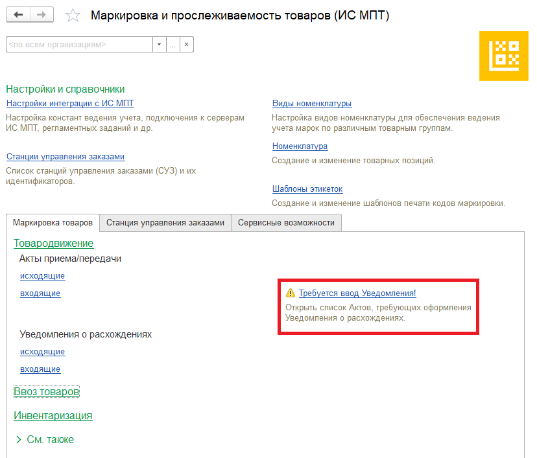Open Станции управления заказами link
Viewport: 537px width, 458px height.
(x=66, y=156)
